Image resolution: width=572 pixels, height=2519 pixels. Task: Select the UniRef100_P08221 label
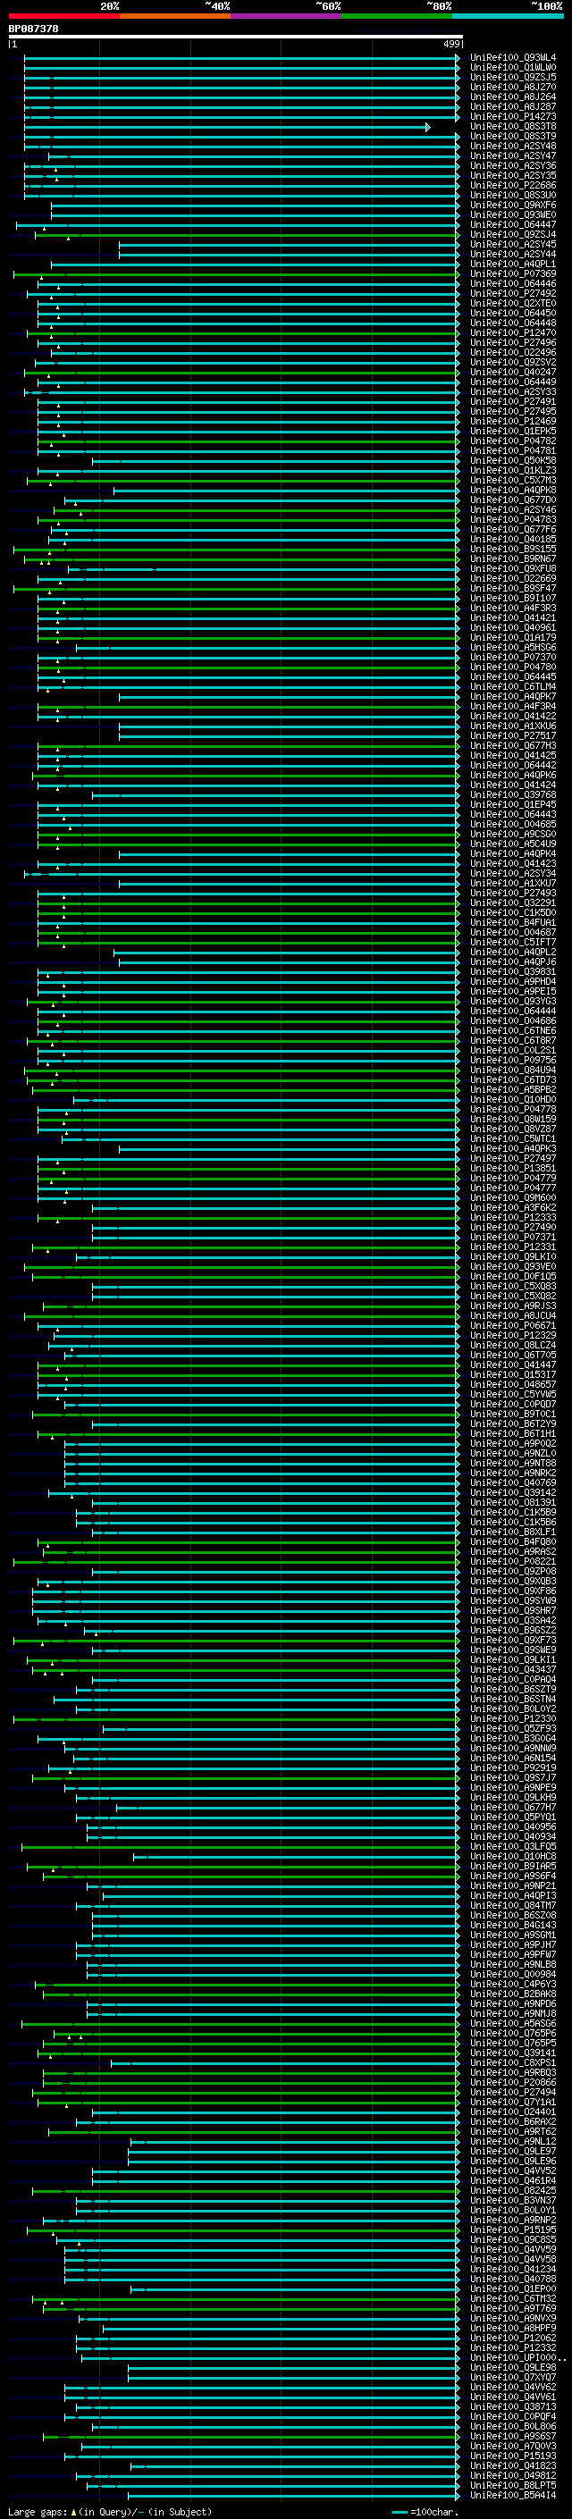(x=513, y=1562)
